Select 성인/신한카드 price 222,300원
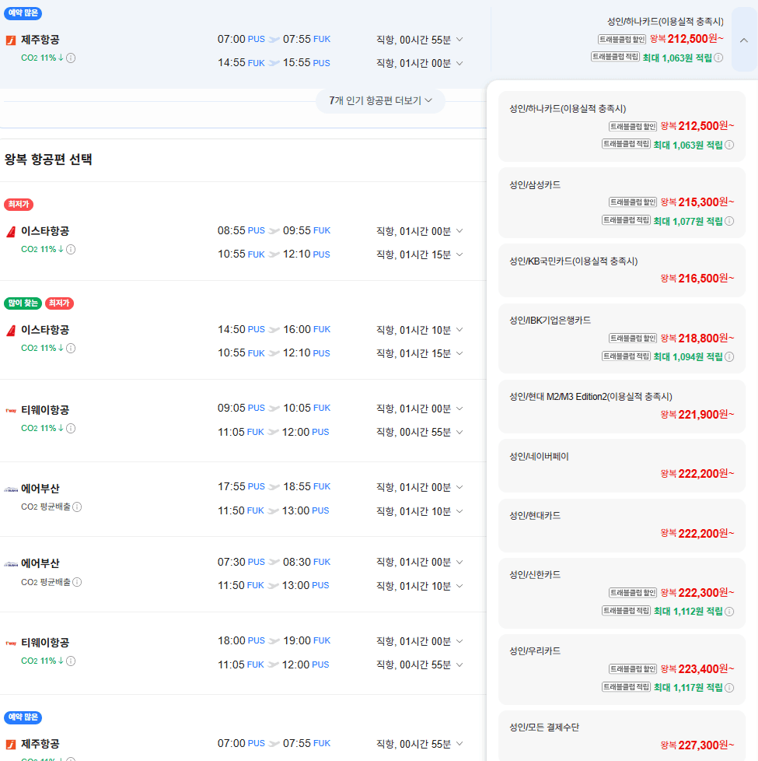 (x=622, y=593)
